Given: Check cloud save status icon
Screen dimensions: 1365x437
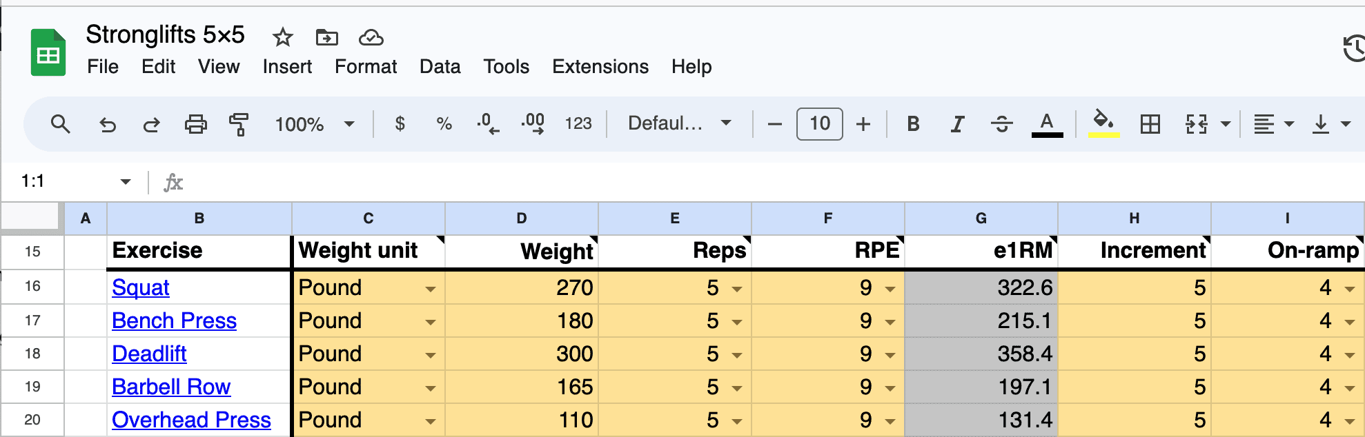Looking at the screenshot, I should coord(371,37).
